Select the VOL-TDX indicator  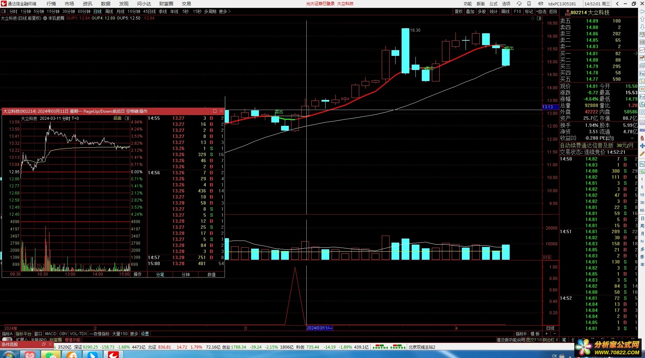(78, 334)
